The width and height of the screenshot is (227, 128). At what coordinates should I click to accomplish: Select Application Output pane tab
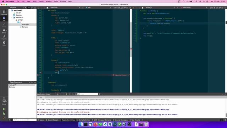(68, 120)
